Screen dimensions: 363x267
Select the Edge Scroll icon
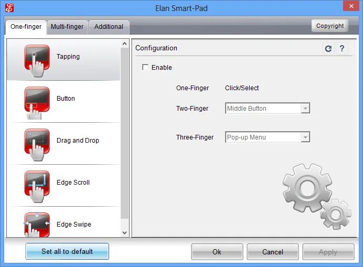click(37, 187)
